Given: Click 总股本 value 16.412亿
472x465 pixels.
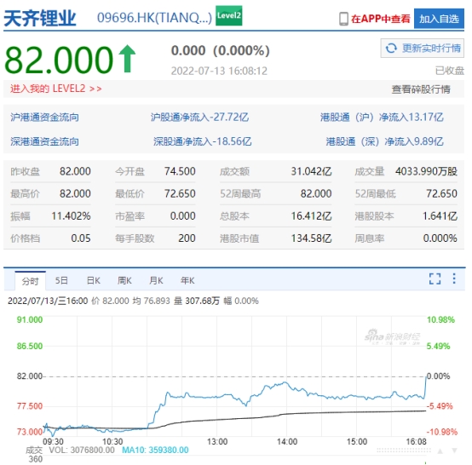Looking at the screenshot, I should click(x=311, y=216).
